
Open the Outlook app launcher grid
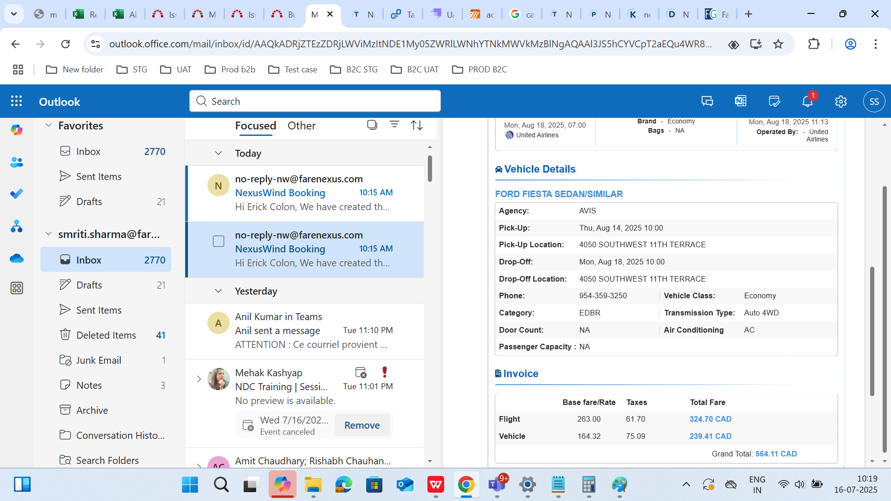17,101
